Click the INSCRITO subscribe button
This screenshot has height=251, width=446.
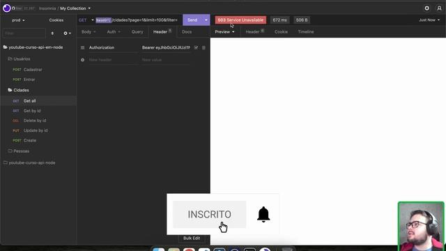(x=209, y=214)
